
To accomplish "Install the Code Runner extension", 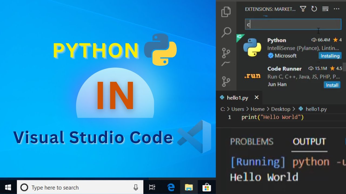I will coord(332,85).
